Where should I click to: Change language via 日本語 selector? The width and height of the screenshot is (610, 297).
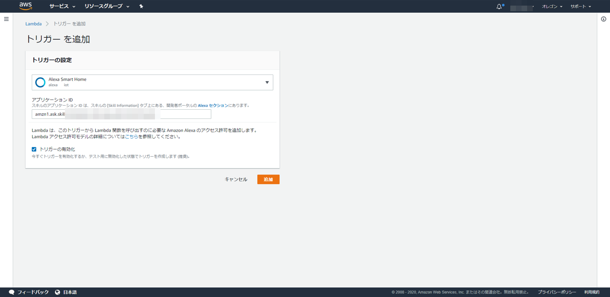click(x=70, y=292)
